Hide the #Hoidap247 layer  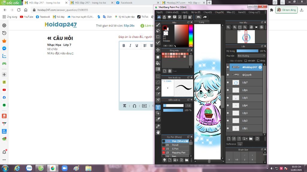(x=228, y=67)
